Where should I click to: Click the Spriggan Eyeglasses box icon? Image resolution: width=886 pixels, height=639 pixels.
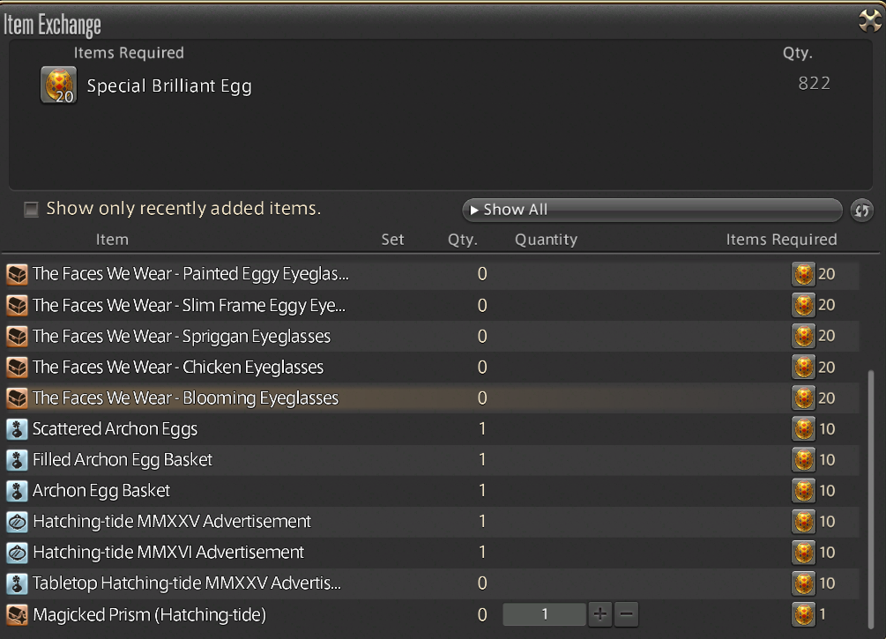(x=17, y=337)
